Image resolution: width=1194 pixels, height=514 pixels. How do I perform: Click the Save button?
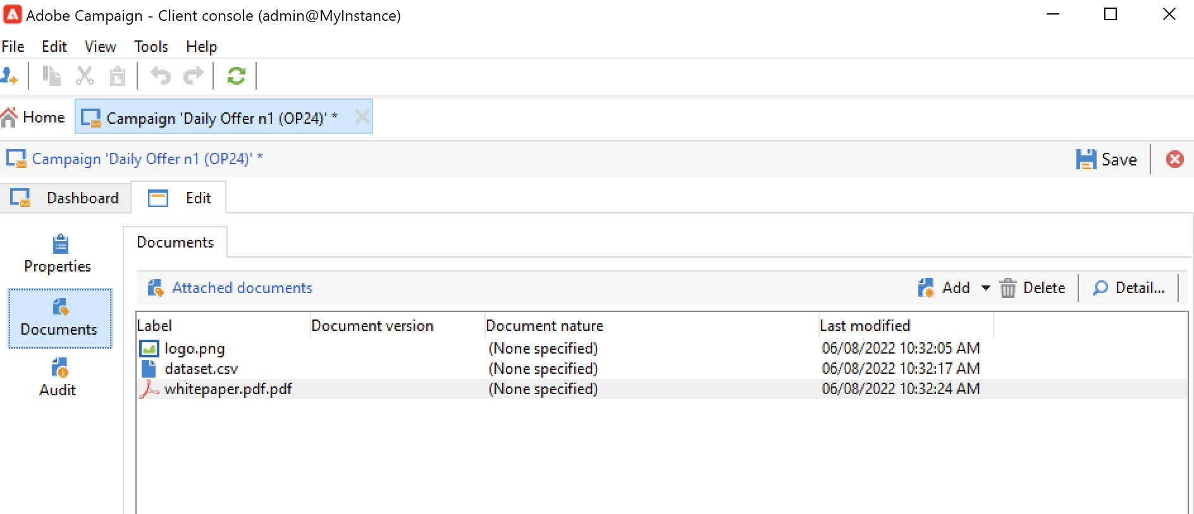[x=1107, y=159]
